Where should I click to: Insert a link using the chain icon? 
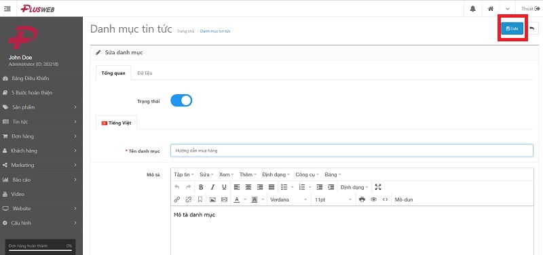coord(177,199)
